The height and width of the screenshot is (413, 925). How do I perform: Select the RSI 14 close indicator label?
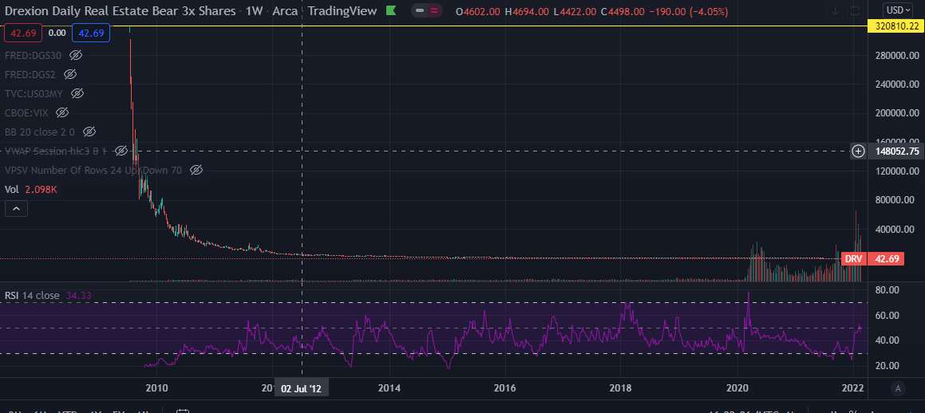click(x=33, y=295)
